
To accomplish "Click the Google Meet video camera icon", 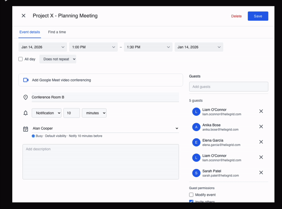I will (26, 80).
